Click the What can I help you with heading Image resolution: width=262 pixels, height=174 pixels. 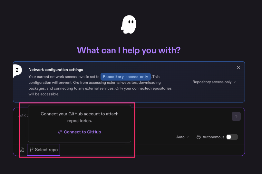coord(129,50)
